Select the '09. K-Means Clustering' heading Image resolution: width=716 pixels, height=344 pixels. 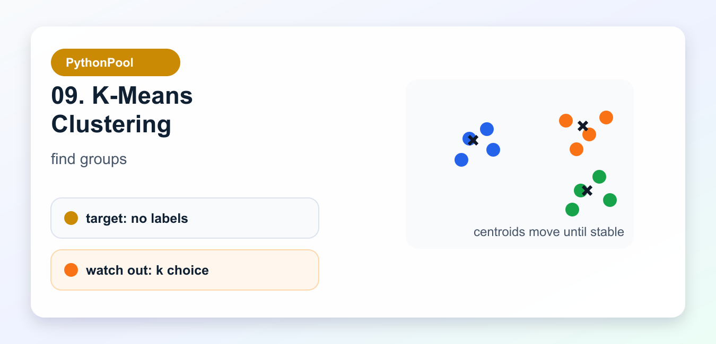(x=122, y=110)
